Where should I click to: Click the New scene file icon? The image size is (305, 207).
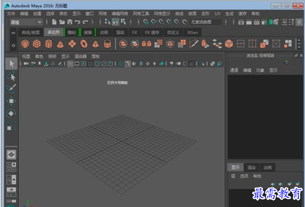click(x=54, y=22)
